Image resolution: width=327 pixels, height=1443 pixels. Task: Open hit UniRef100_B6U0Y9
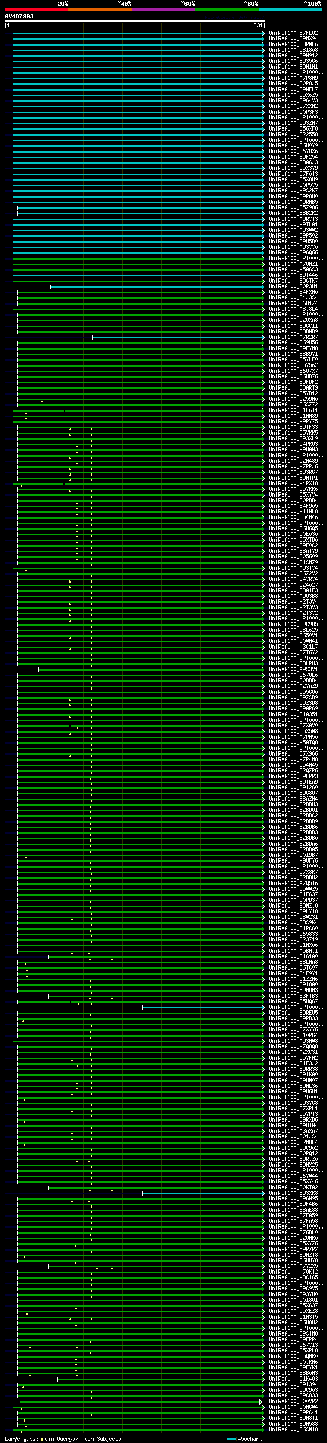tap(293, 146)
